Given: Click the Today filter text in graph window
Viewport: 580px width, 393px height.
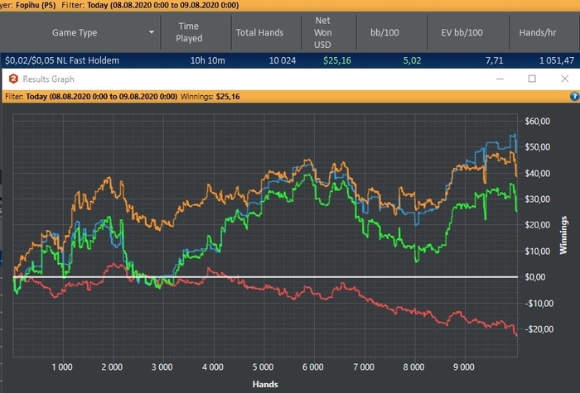Looking at the screenshot, I should (102, 97).
